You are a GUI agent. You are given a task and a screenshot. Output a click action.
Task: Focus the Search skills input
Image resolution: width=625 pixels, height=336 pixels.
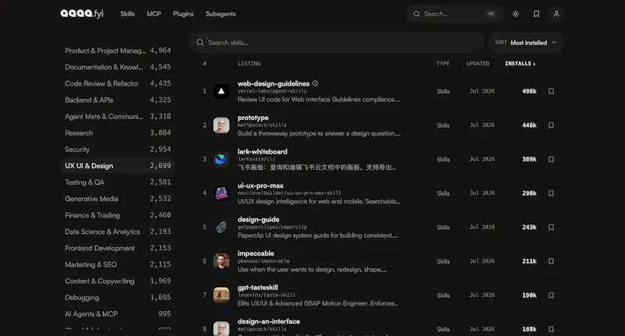point(337,43)
